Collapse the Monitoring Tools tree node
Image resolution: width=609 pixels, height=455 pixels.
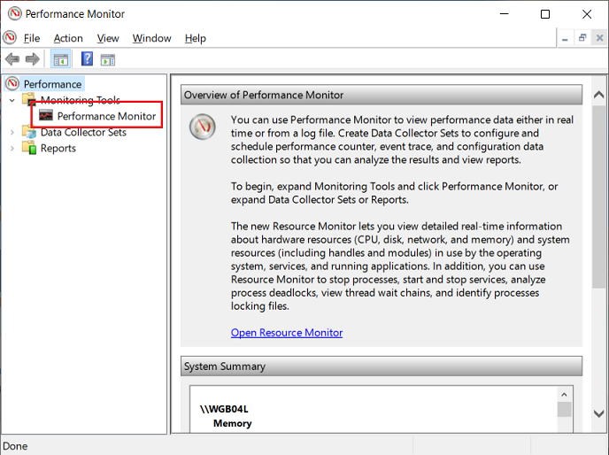pos(12,100)
